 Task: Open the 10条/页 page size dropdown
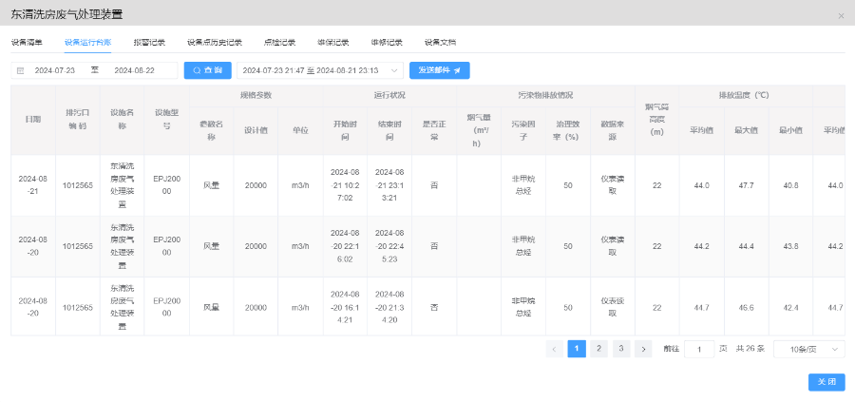click(x=808, y=349)
